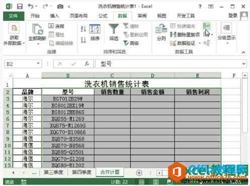This screenshot has width=250, height=186.
Task: Select the title 洗衣机销售统计表 cell
Action: click(117, 83)
